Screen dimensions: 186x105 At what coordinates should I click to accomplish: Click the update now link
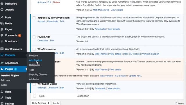pos(135,76)
